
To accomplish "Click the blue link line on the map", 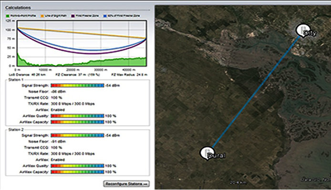I will coord(256,92).
